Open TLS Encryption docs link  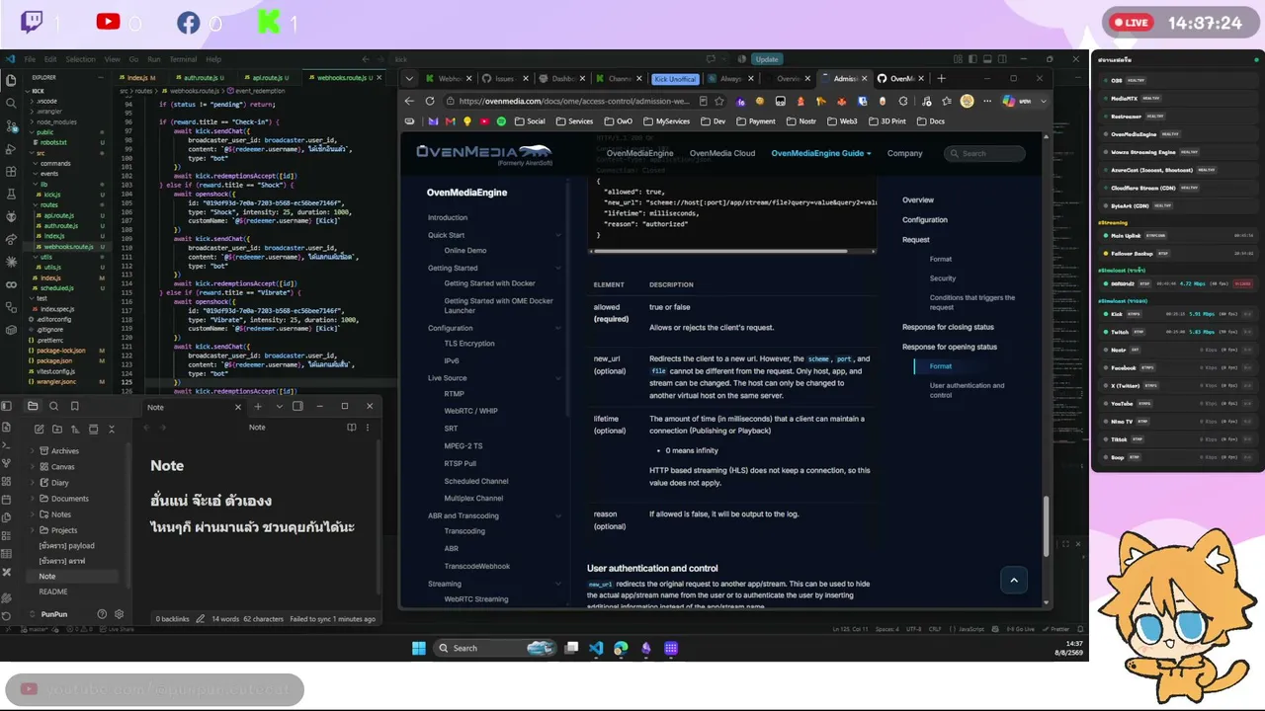(x=469, y=344)
